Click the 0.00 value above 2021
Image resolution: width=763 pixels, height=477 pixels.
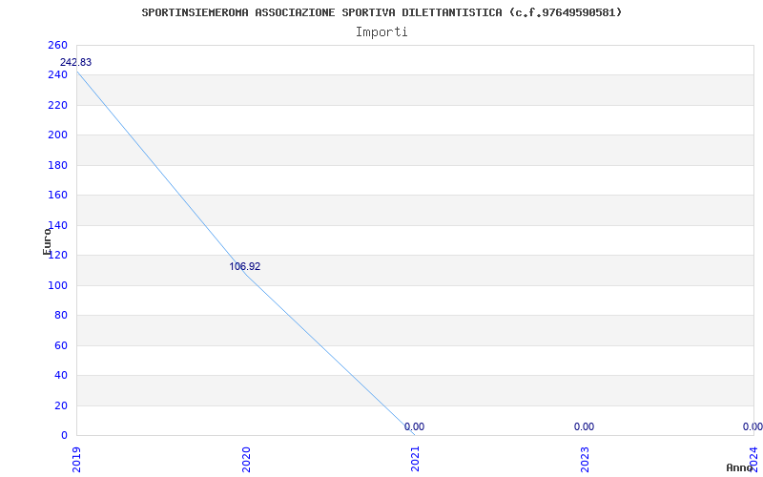(x=414, y=426)
